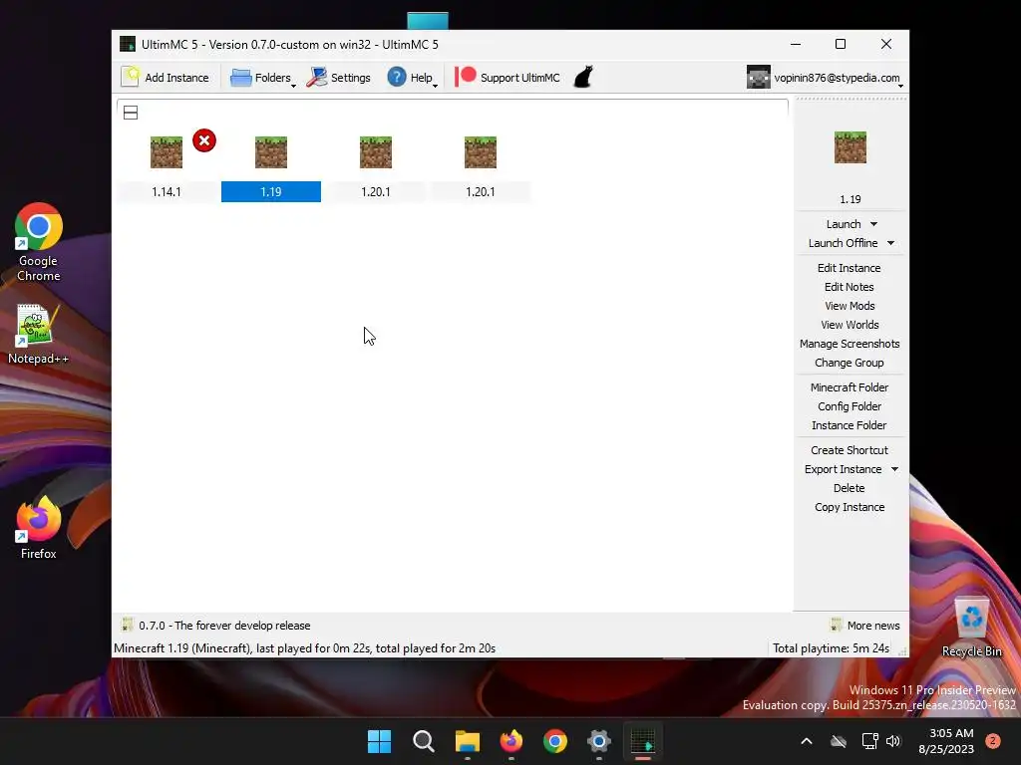
Task: Click the volume speaker tray icon
Action: pyautogui.click(x=893, y=741)
